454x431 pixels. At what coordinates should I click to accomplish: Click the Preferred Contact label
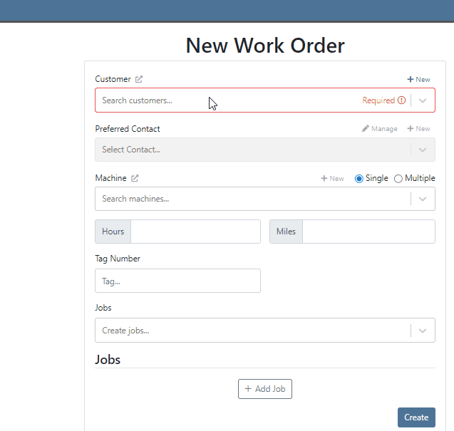pos(128,129)
